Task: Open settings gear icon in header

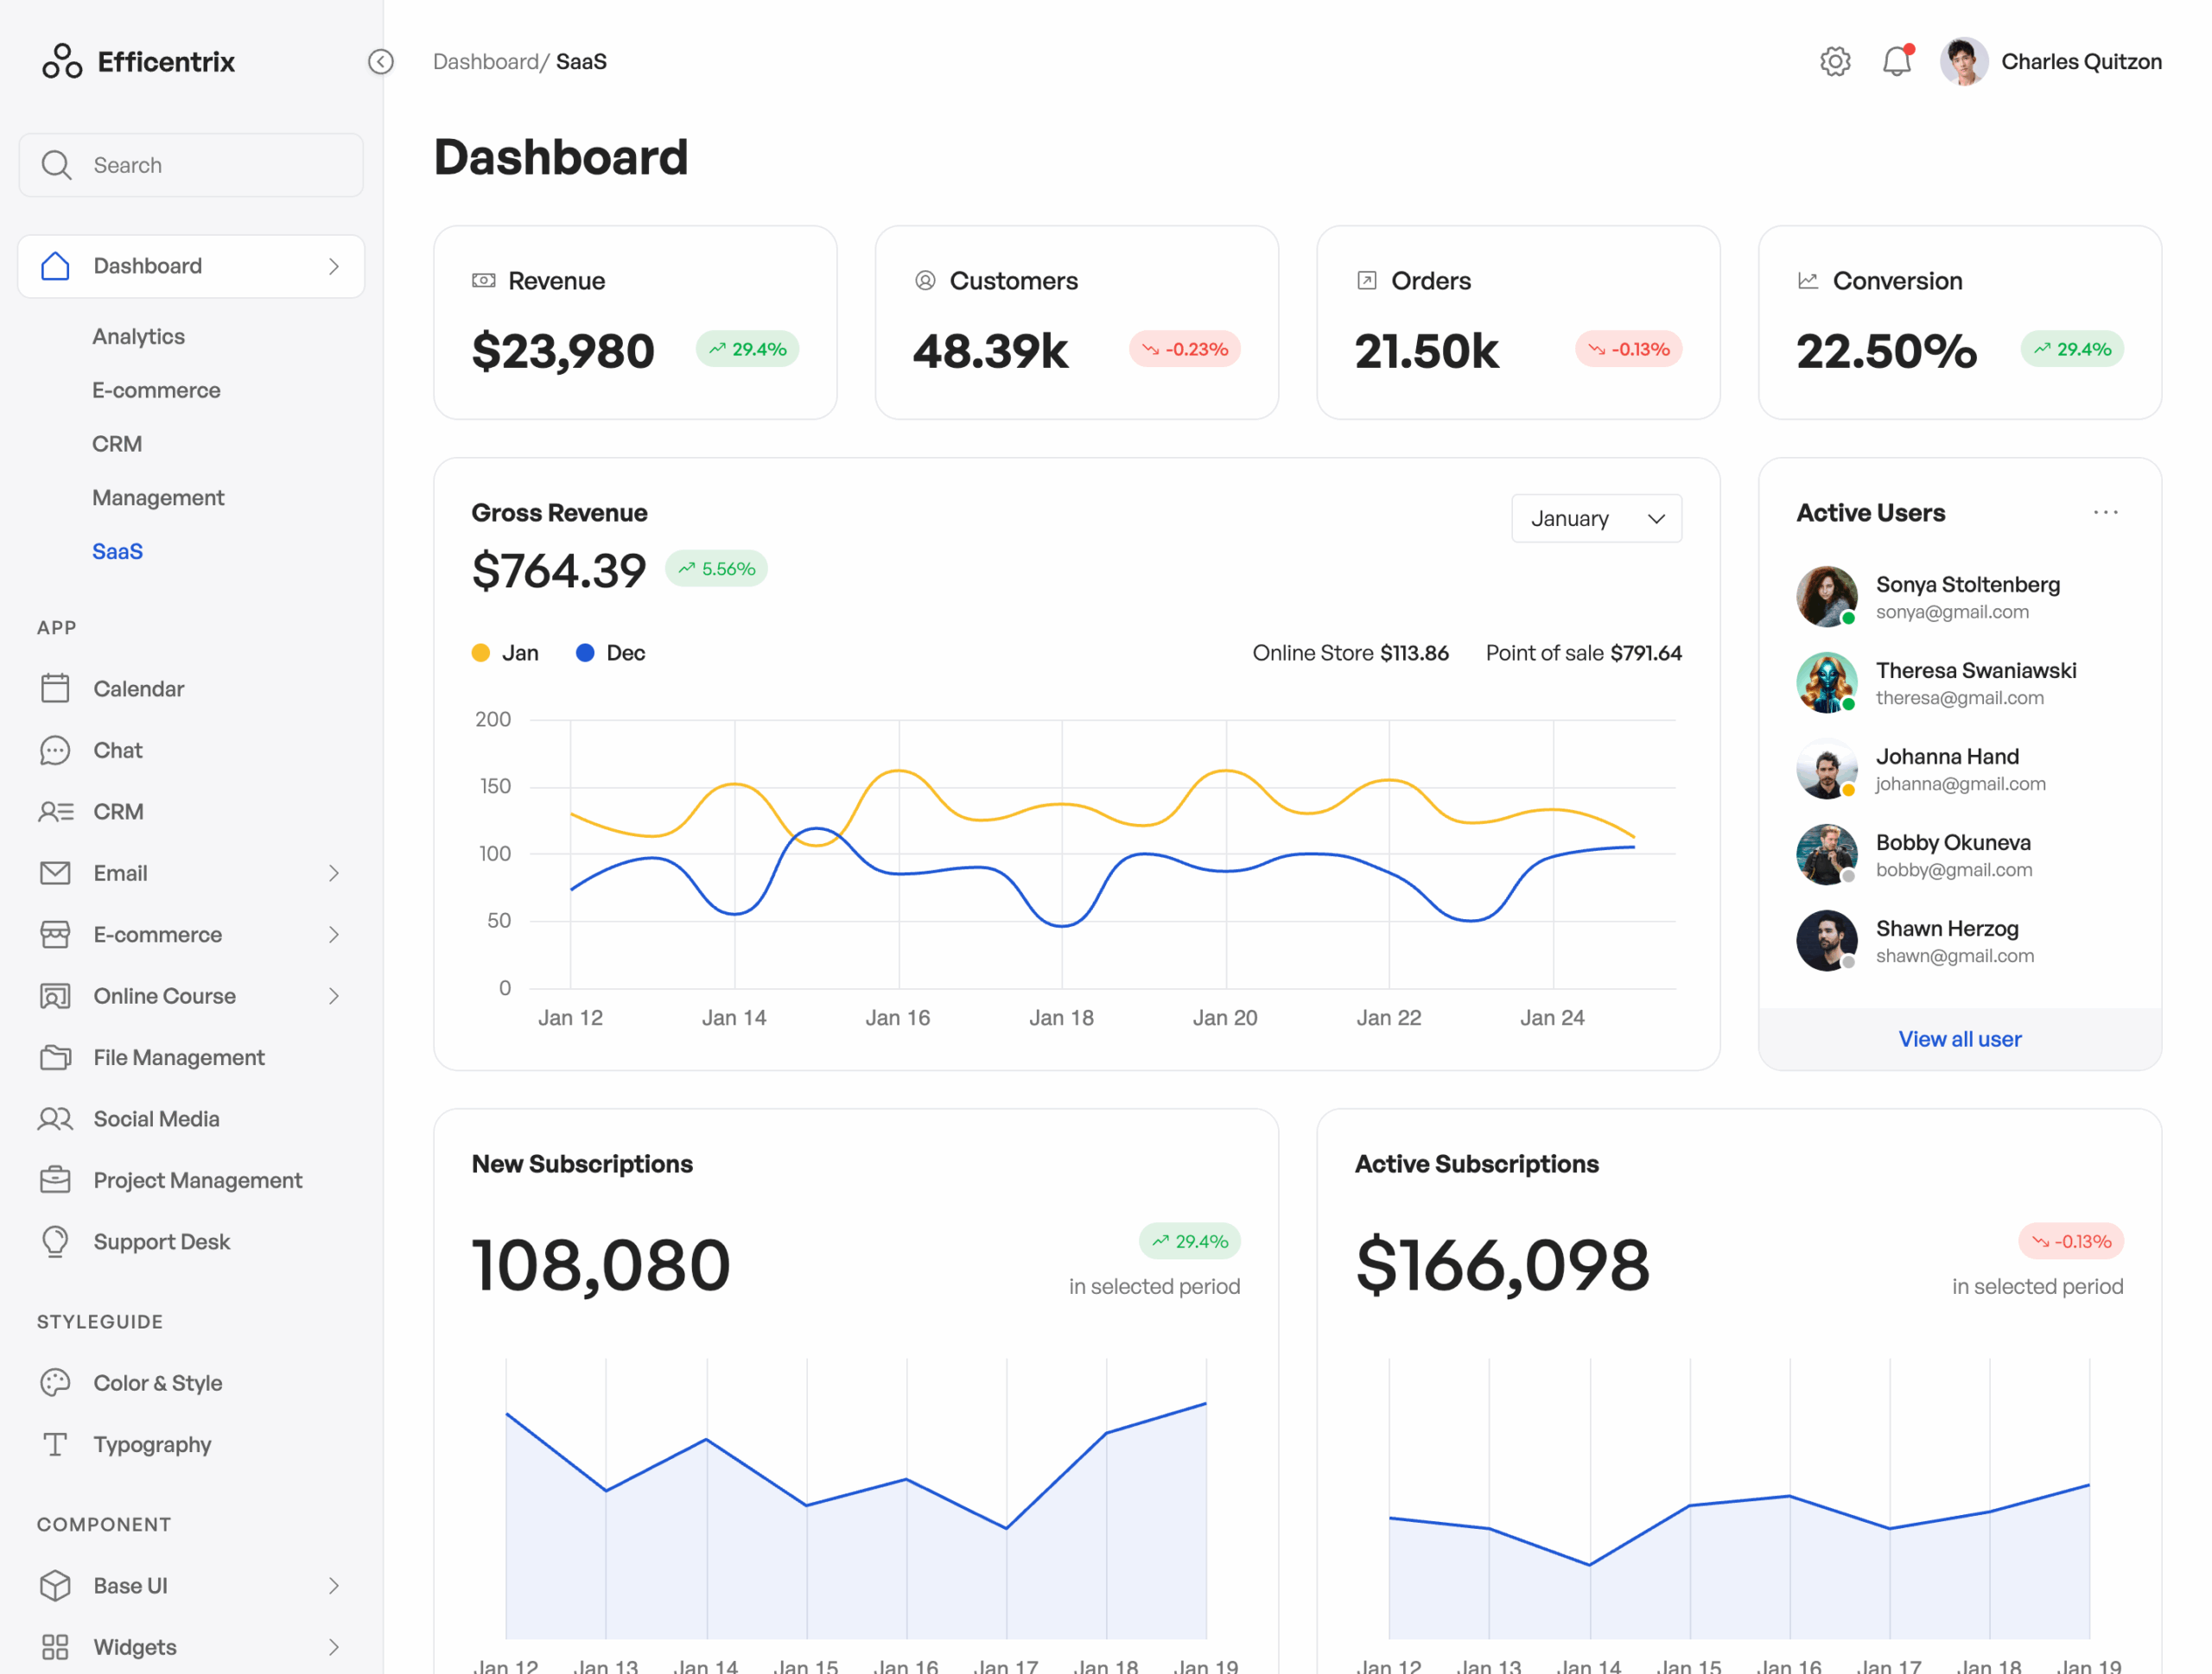Action: click(1834, 62)
